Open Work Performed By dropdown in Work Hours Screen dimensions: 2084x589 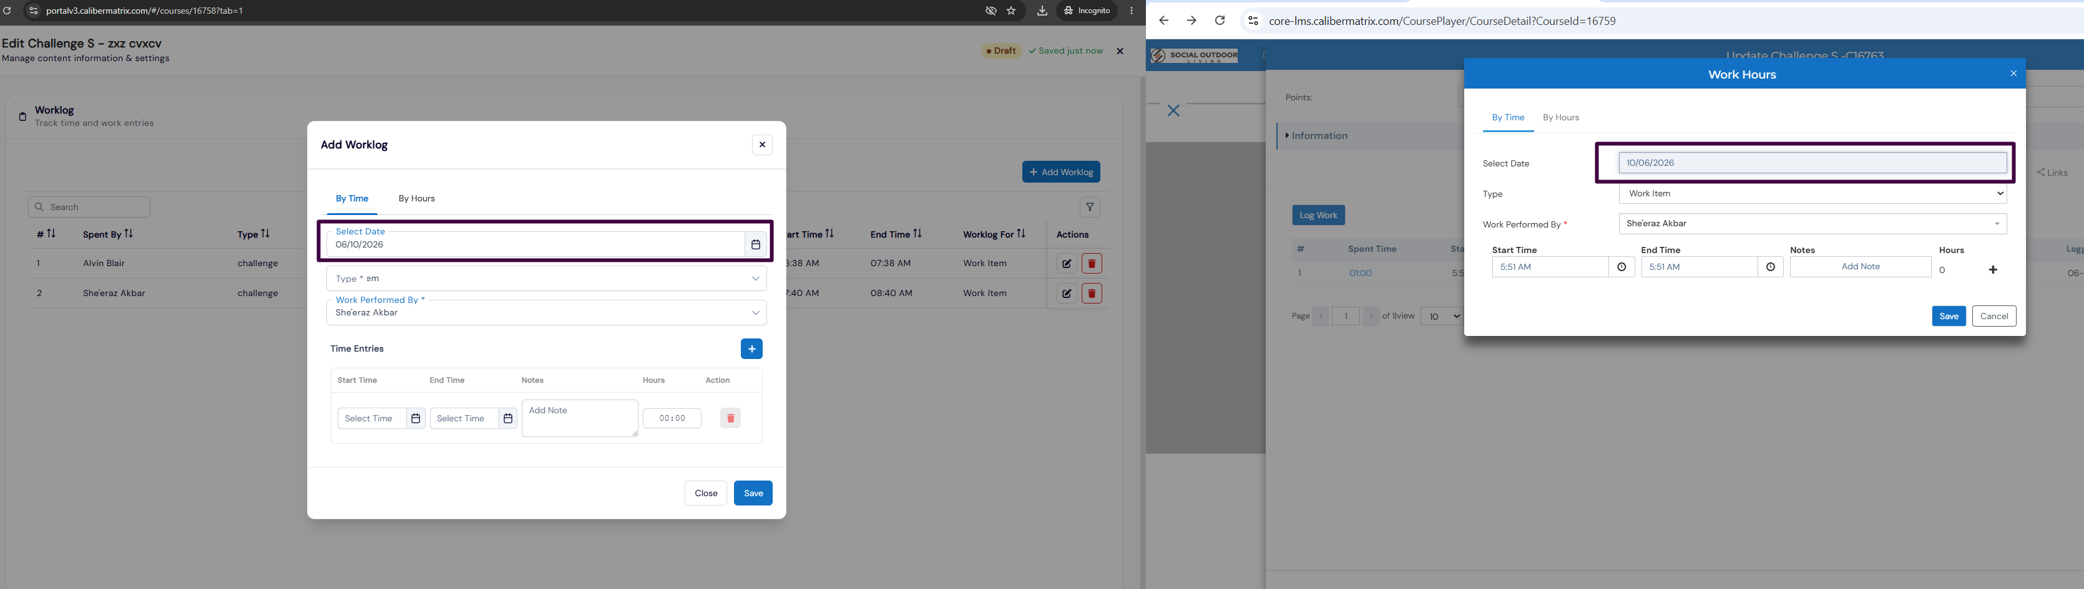[1812, 224]
